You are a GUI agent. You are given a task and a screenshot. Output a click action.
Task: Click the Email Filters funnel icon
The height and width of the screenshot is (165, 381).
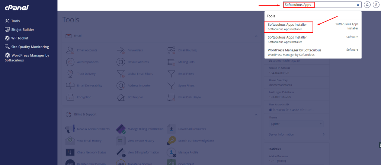coord(171,73)
